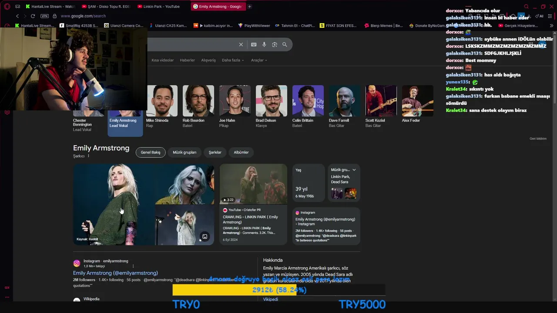Select the Albümler chip

pyautogui.click(x=241, y=152)
